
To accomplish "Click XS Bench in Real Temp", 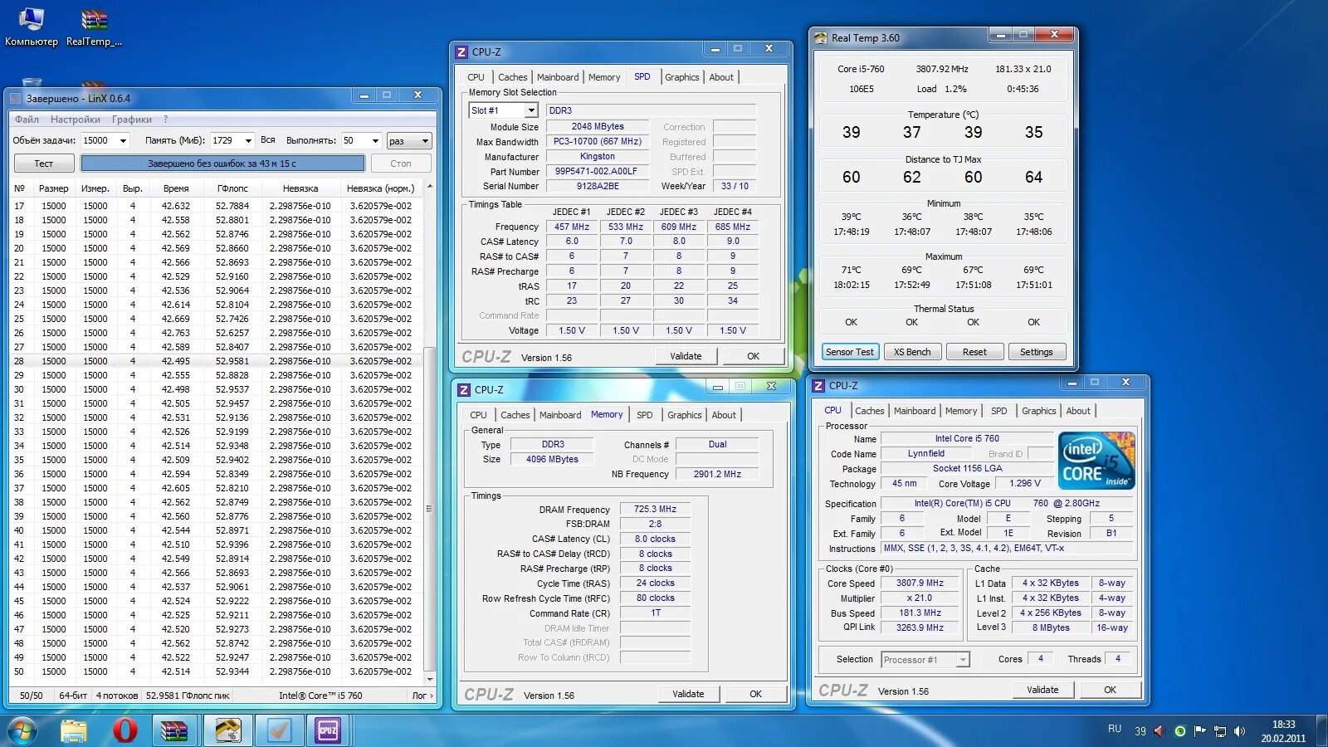I will [x=912, y=352].
